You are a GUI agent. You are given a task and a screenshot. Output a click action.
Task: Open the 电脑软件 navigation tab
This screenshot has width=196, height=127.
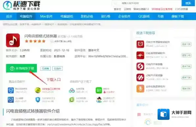tap(26, 16)
